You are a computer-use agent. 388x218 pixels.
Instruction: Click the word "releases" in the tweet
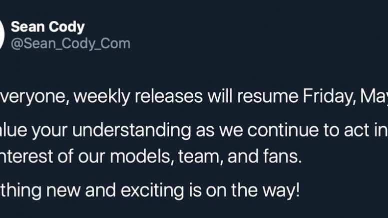[x=160, y=96]
